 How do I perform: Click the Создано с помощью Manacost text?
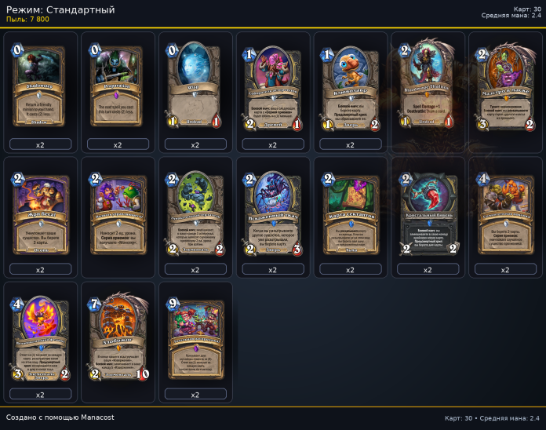60,417
